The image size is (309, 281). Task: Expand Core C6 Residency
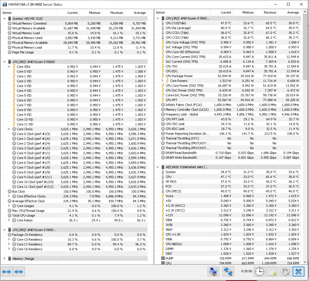pos(9,249)
